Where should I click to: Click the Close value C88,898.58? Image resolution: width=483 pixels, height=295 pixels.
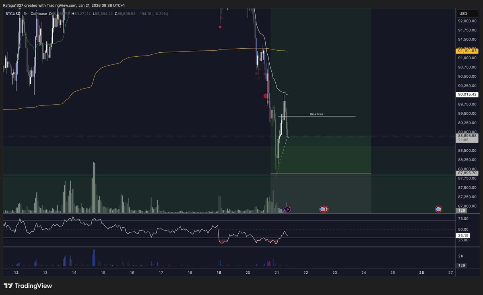tap(125, 14)
